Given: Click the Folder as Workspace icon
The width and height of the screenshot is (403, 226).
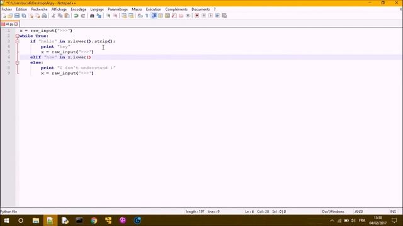Looking at the screenshot, I should (x=181, y=16).
